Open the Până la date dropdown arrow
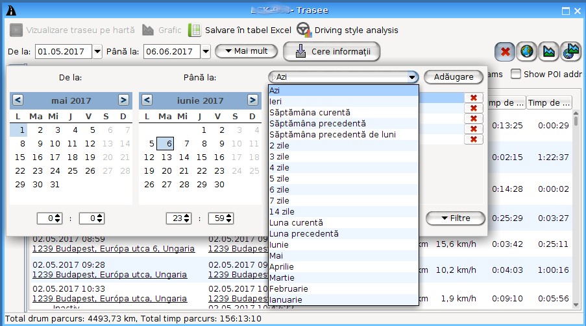Screen dimensions: 586x326 205,51
